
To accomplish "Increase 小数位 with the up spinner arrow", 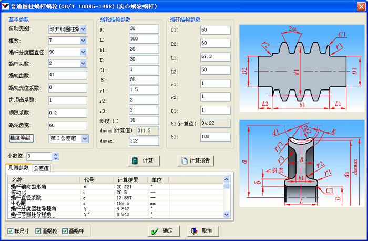I will [56, 154].
